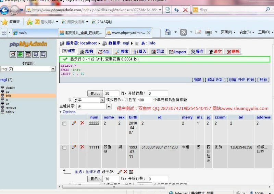Open the RSS feeds icon
Image resolution: width=274 pixels, height=194 pixels.
tap(183, 32)
